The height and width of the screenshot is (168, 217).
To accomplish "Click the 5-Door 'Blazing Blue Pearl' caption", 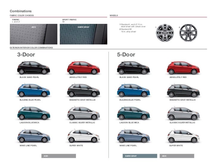I will [x=130, y=100].
